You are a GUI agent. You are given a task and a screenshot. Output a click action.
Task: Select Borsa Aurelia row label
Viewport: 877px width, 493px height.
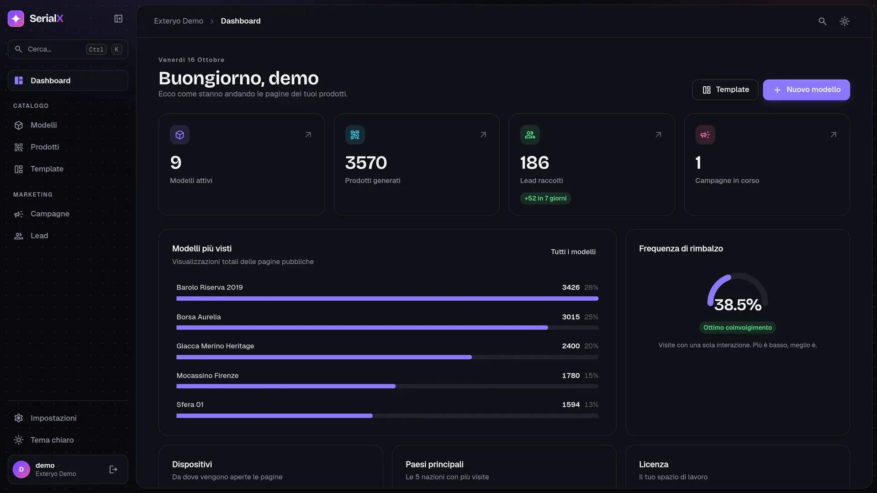[x=199, y=317]
